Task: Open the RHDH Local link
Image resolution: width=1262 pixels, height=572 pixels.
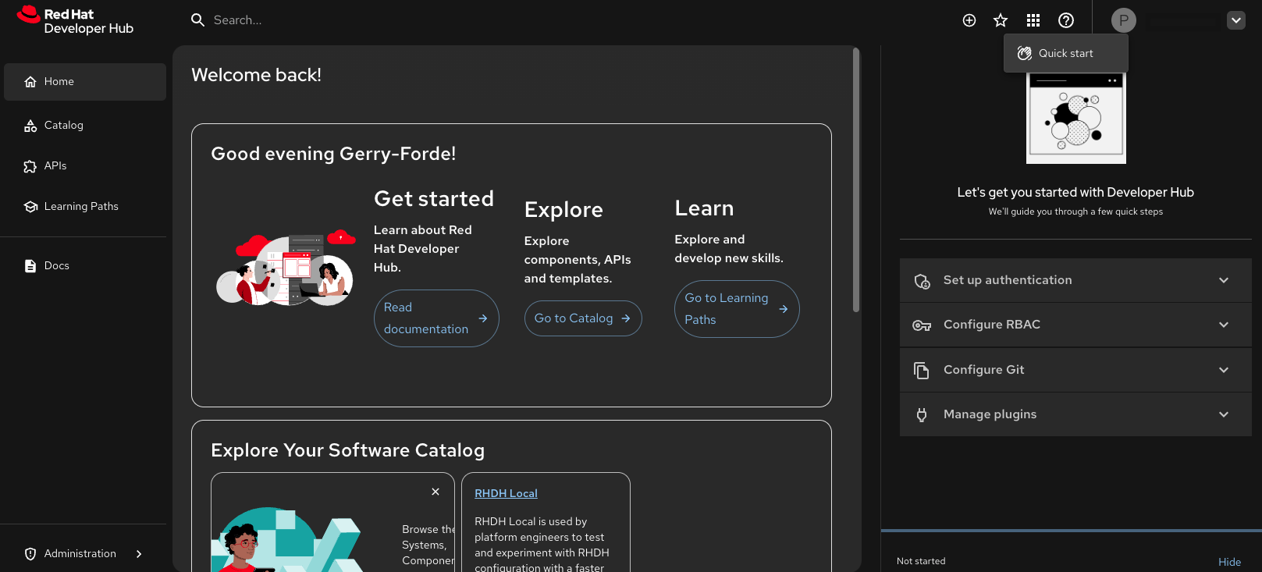Action: click(506, 493)
